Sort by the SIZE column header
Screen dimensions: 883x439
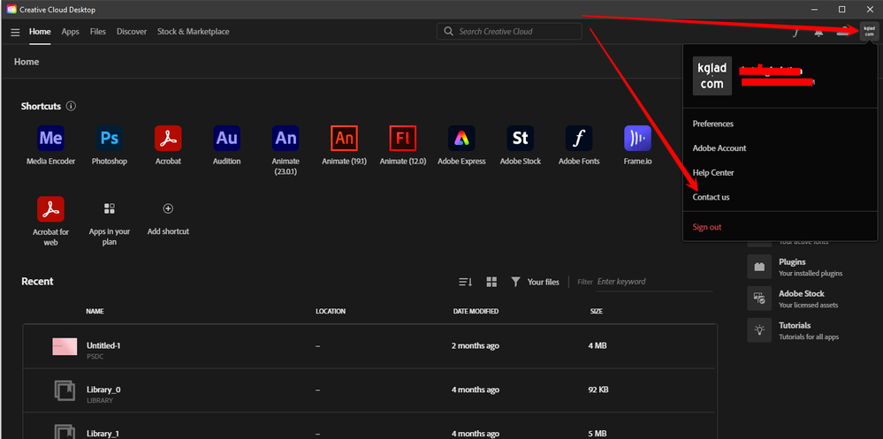point(597,311)
